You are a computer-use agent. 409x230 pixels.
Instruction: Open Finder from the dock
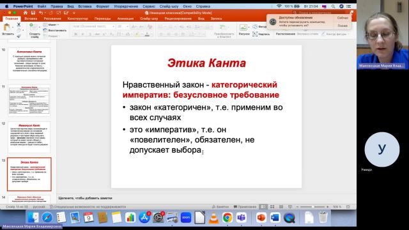point(33,217)
